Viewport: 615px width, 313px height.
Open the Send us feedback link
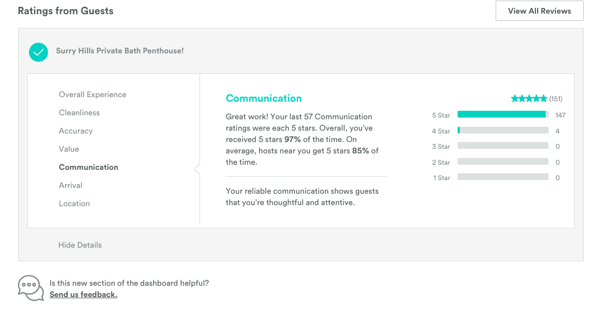click(84, 295)
